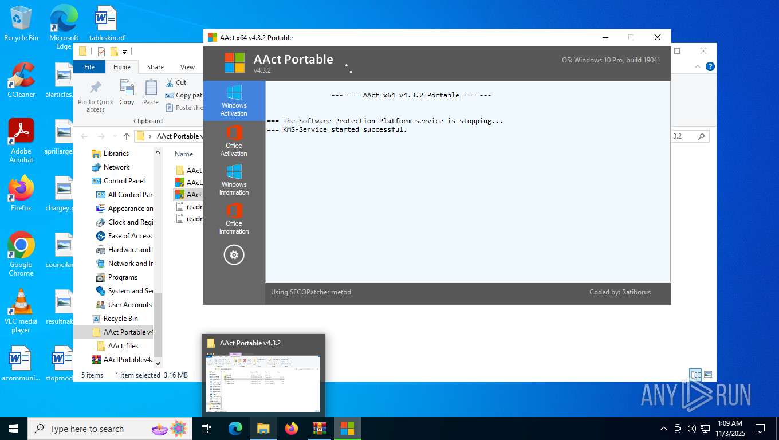Viewport: 779px width, 440px height.
Task: Click Copy in Explorer ribbon
Action: [x=127, y=93]
